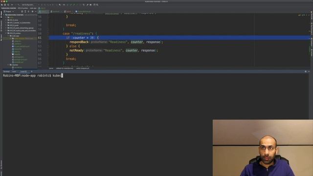This screenshot has height=176, width=313.
Task: Open Project Structure toolbar icon
Action: [x=90, y=4]
